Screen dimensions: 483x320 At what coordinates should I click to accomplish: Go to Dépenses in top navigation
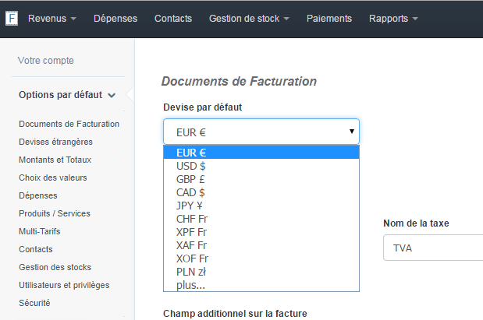115,19
